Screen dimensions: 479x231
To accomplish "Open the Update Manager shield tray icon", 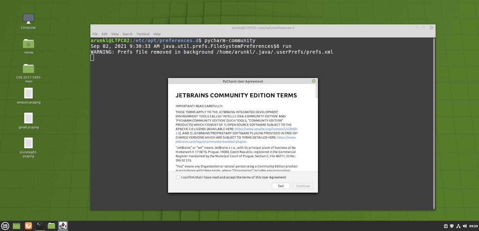I will pyautogui.click(x=452, y=226).
